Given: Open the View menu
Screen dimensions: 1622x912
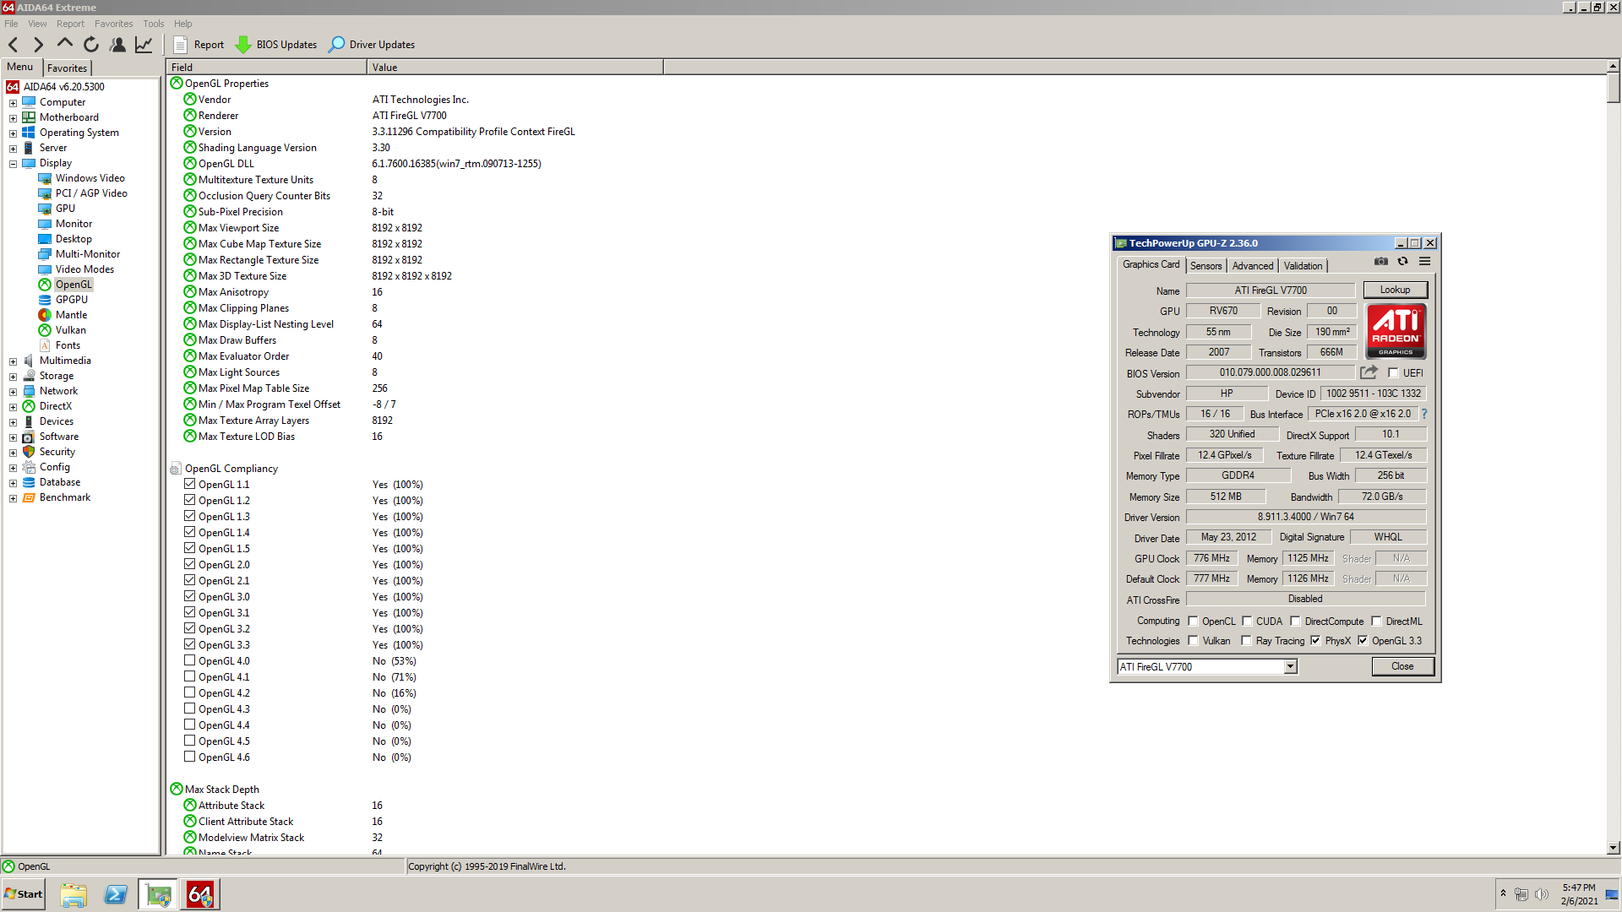Looking at the screenshot, I should tap(37, 24).
